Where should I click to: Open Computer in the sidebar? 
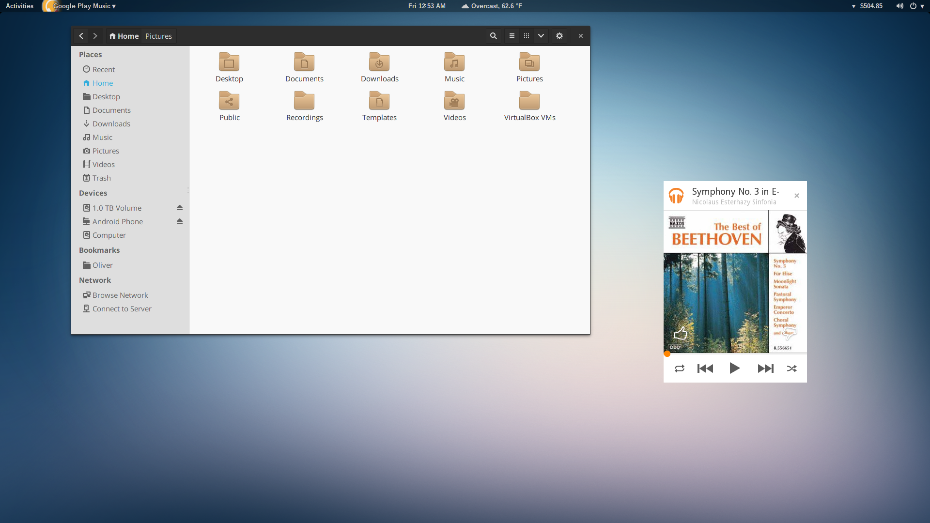point(130,235)
